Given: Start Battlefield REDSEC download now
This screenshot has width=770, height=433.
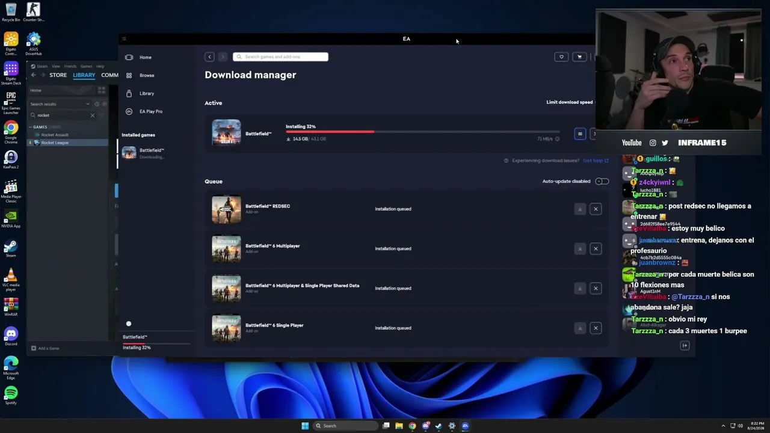Looking at the screenshot, I should point(580,209).
